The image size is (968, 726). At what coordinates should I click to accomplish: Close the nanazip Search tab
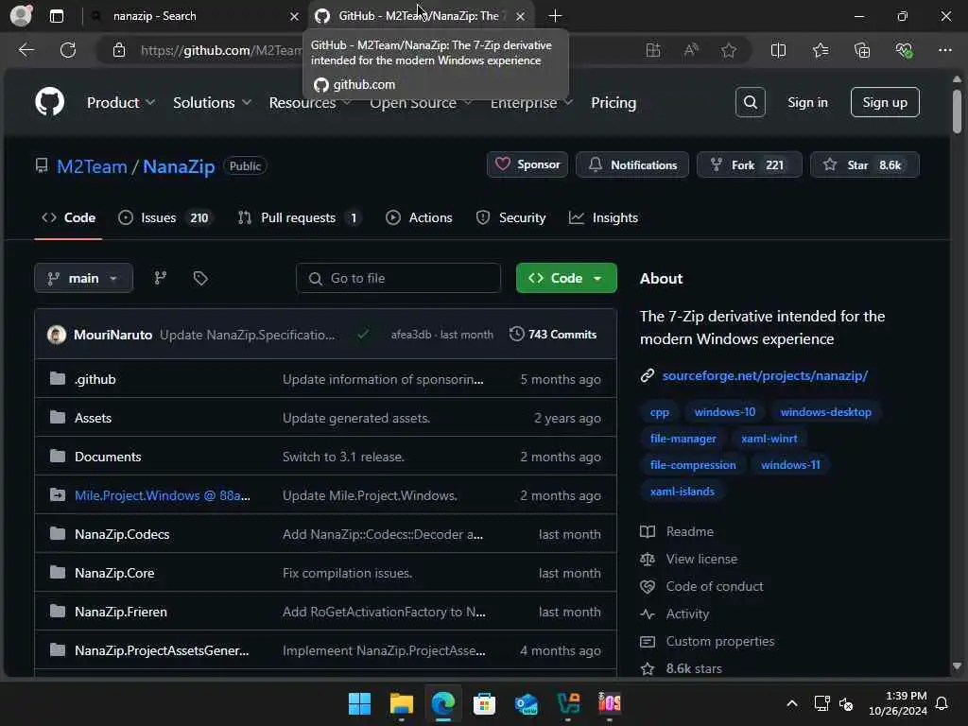pos(295,17)
